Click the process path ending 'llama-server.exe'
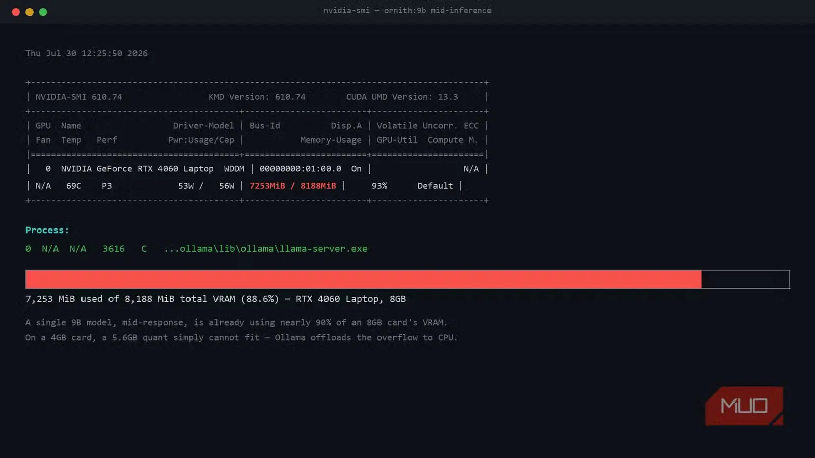 coord(265,249)
